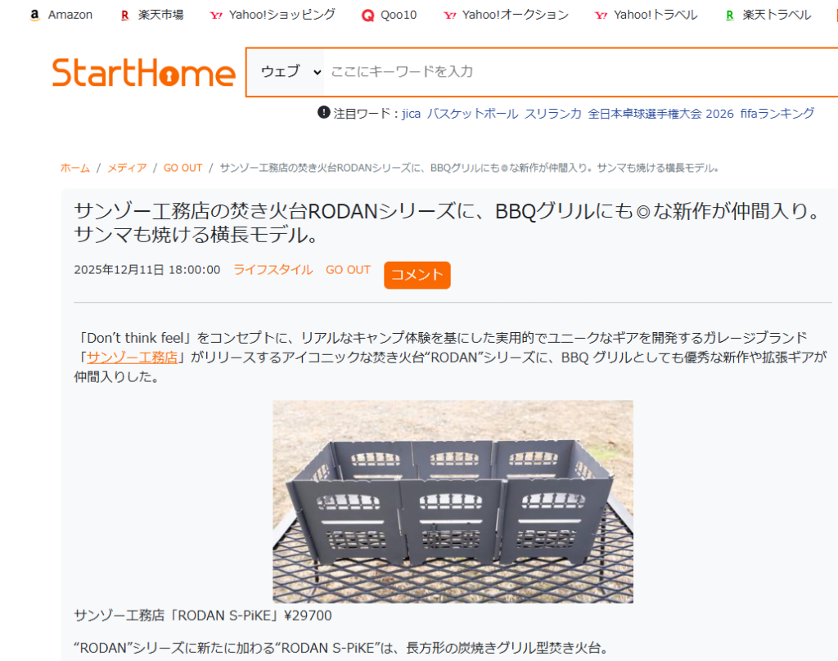Click the Amazon logo icon in shortcuts bar
This screenshot has height=661, width=838.
pyautogui.click(x=34, y=15)
